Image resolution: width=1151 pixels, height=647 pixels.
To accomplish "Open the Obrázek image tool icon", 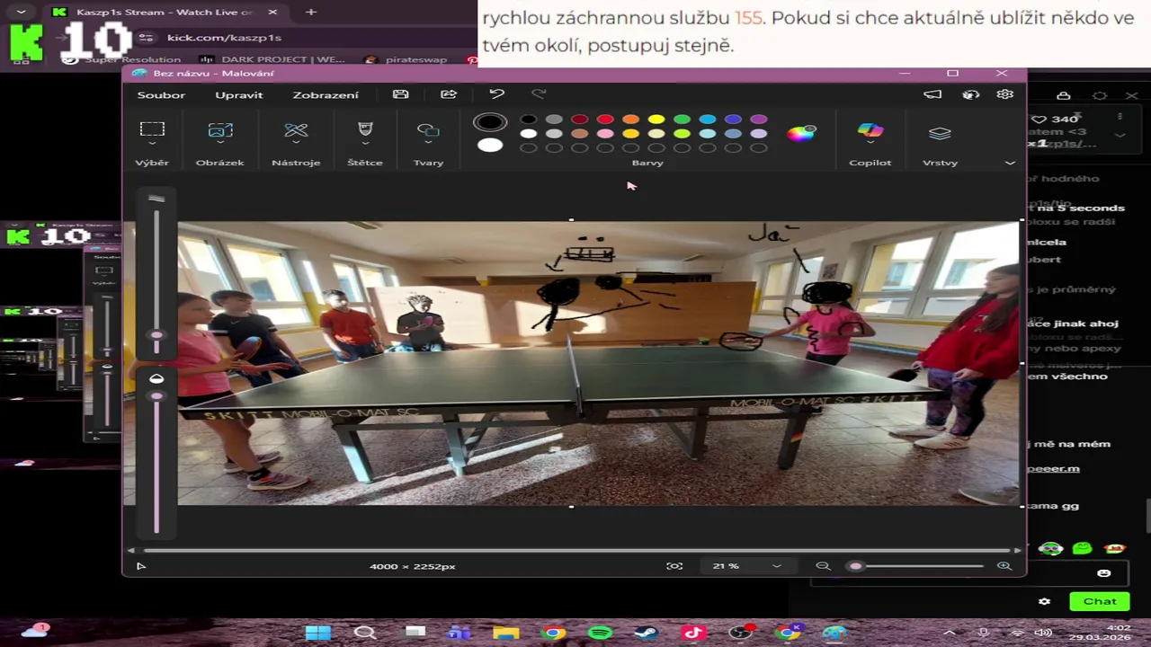I will point(220,130).
